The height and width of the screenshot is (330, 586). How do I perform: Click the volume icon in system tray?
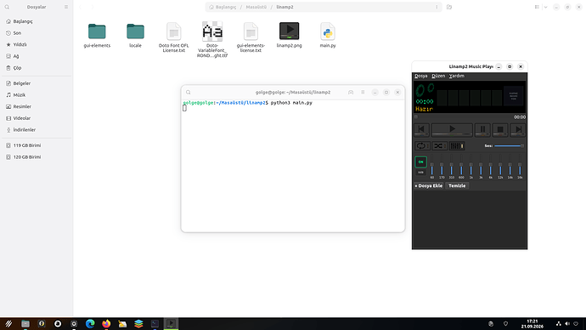[x=567, y=324]
